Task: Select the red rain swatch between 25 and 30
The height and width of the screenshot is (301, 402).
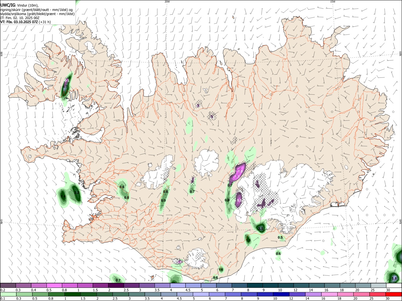Action: point(378,294)
